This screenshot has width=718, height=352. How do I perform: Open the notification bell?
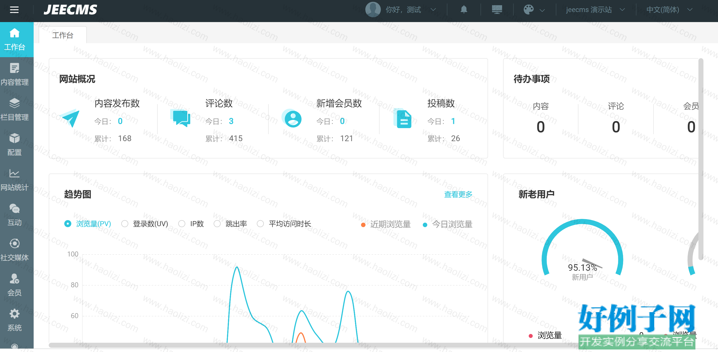(x=463, y=10)
